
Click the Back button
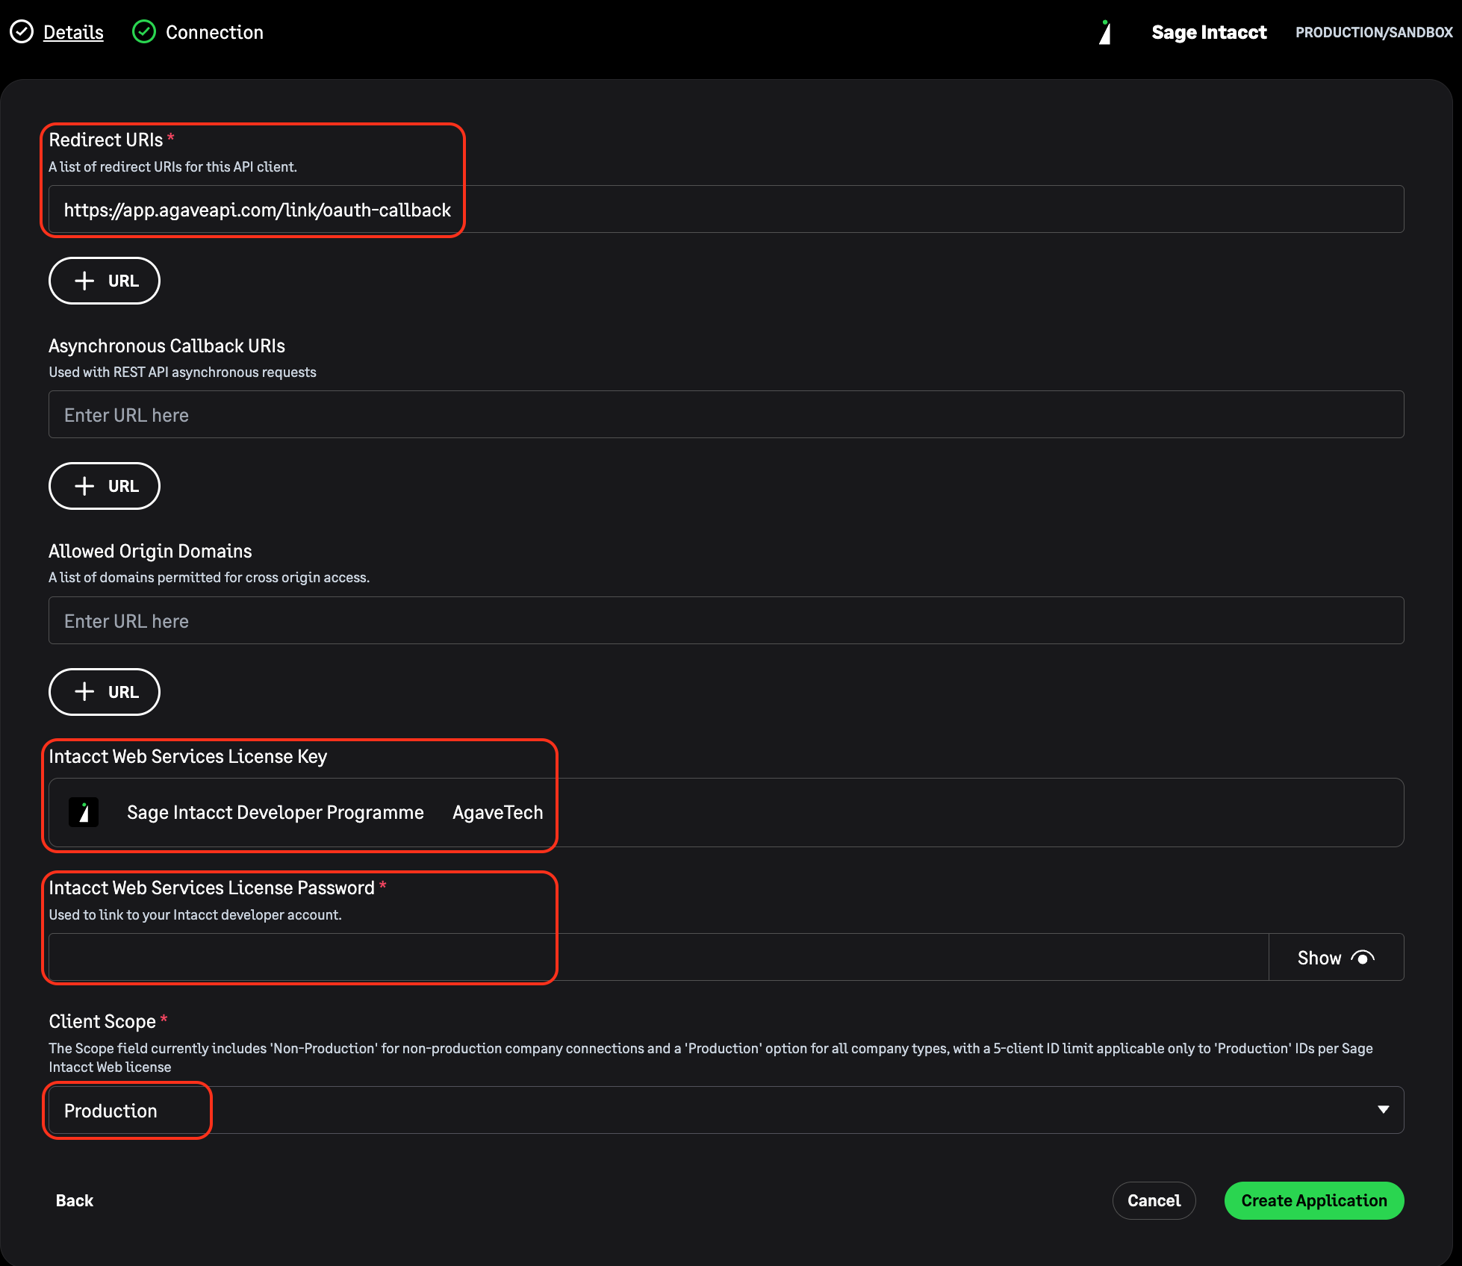click(x=75, y=1200)
